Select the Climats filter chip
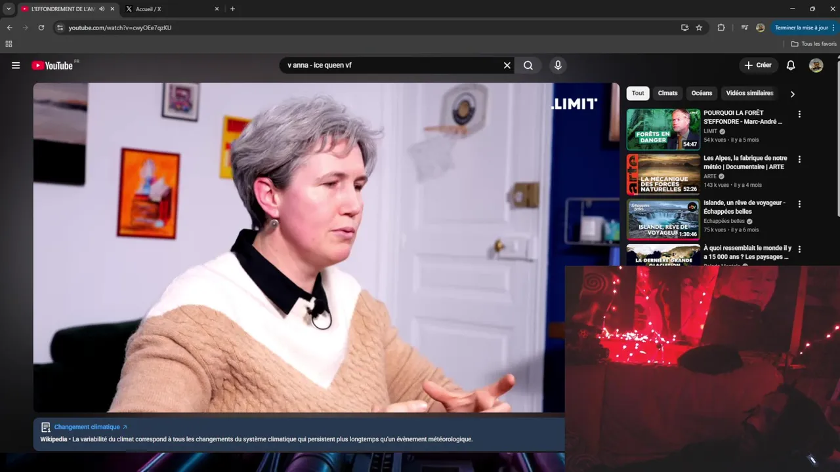Viewport: 840px width, 472px height. coord(667,93)
